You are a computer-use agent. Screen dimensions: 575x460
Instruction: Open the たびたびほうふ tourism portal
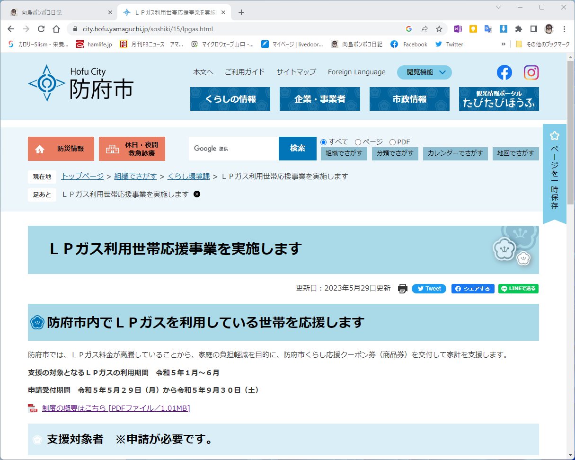click(x=499, y=99)
